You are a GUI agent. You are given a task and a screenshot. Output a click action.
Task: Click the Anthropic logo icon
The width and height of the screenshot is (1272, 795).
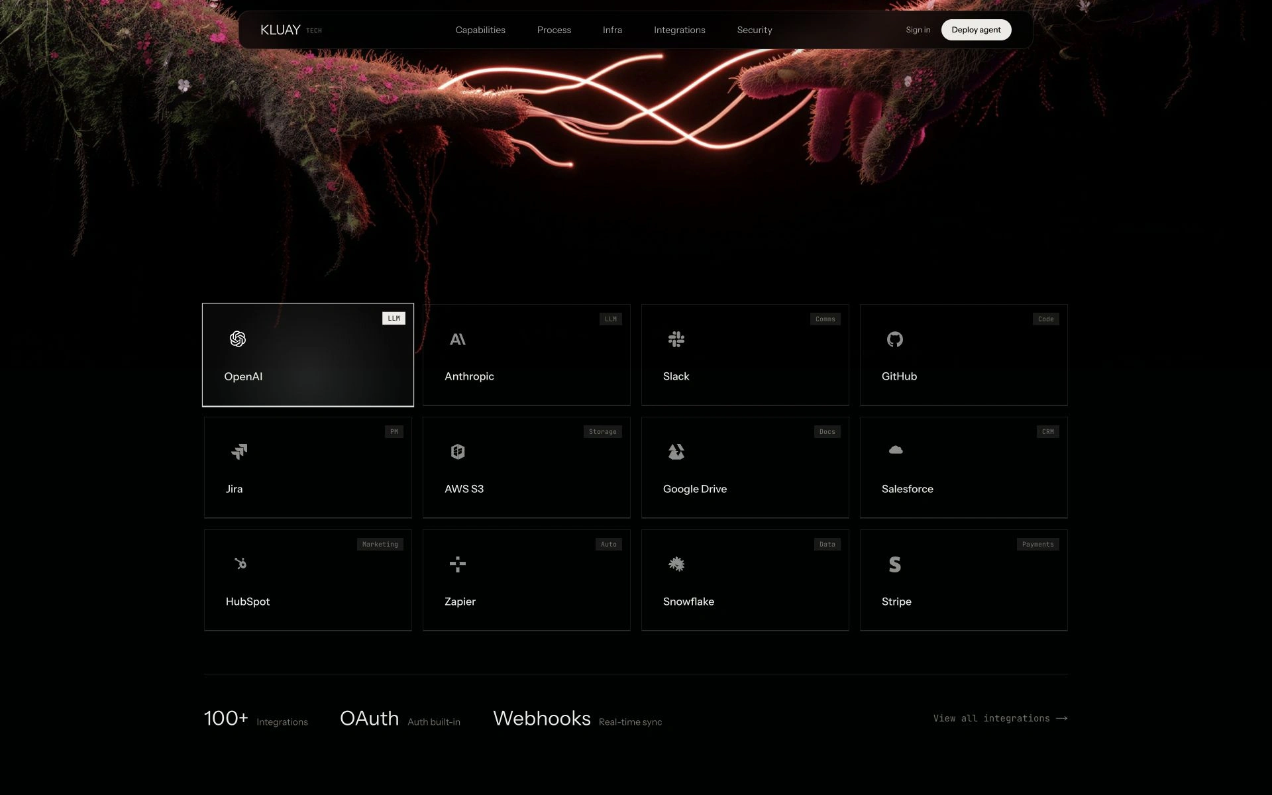(x=458, y=339)
